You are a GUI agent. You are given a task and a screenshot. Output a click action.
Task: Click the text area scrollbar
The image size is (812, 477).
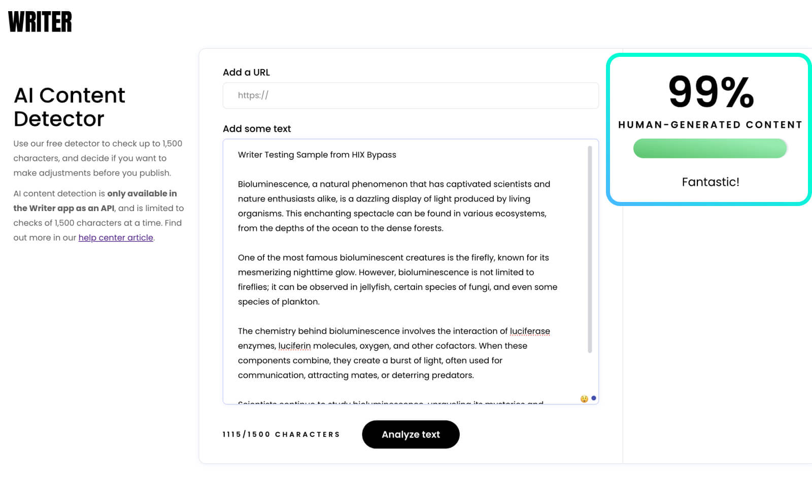tap(589, 249)
